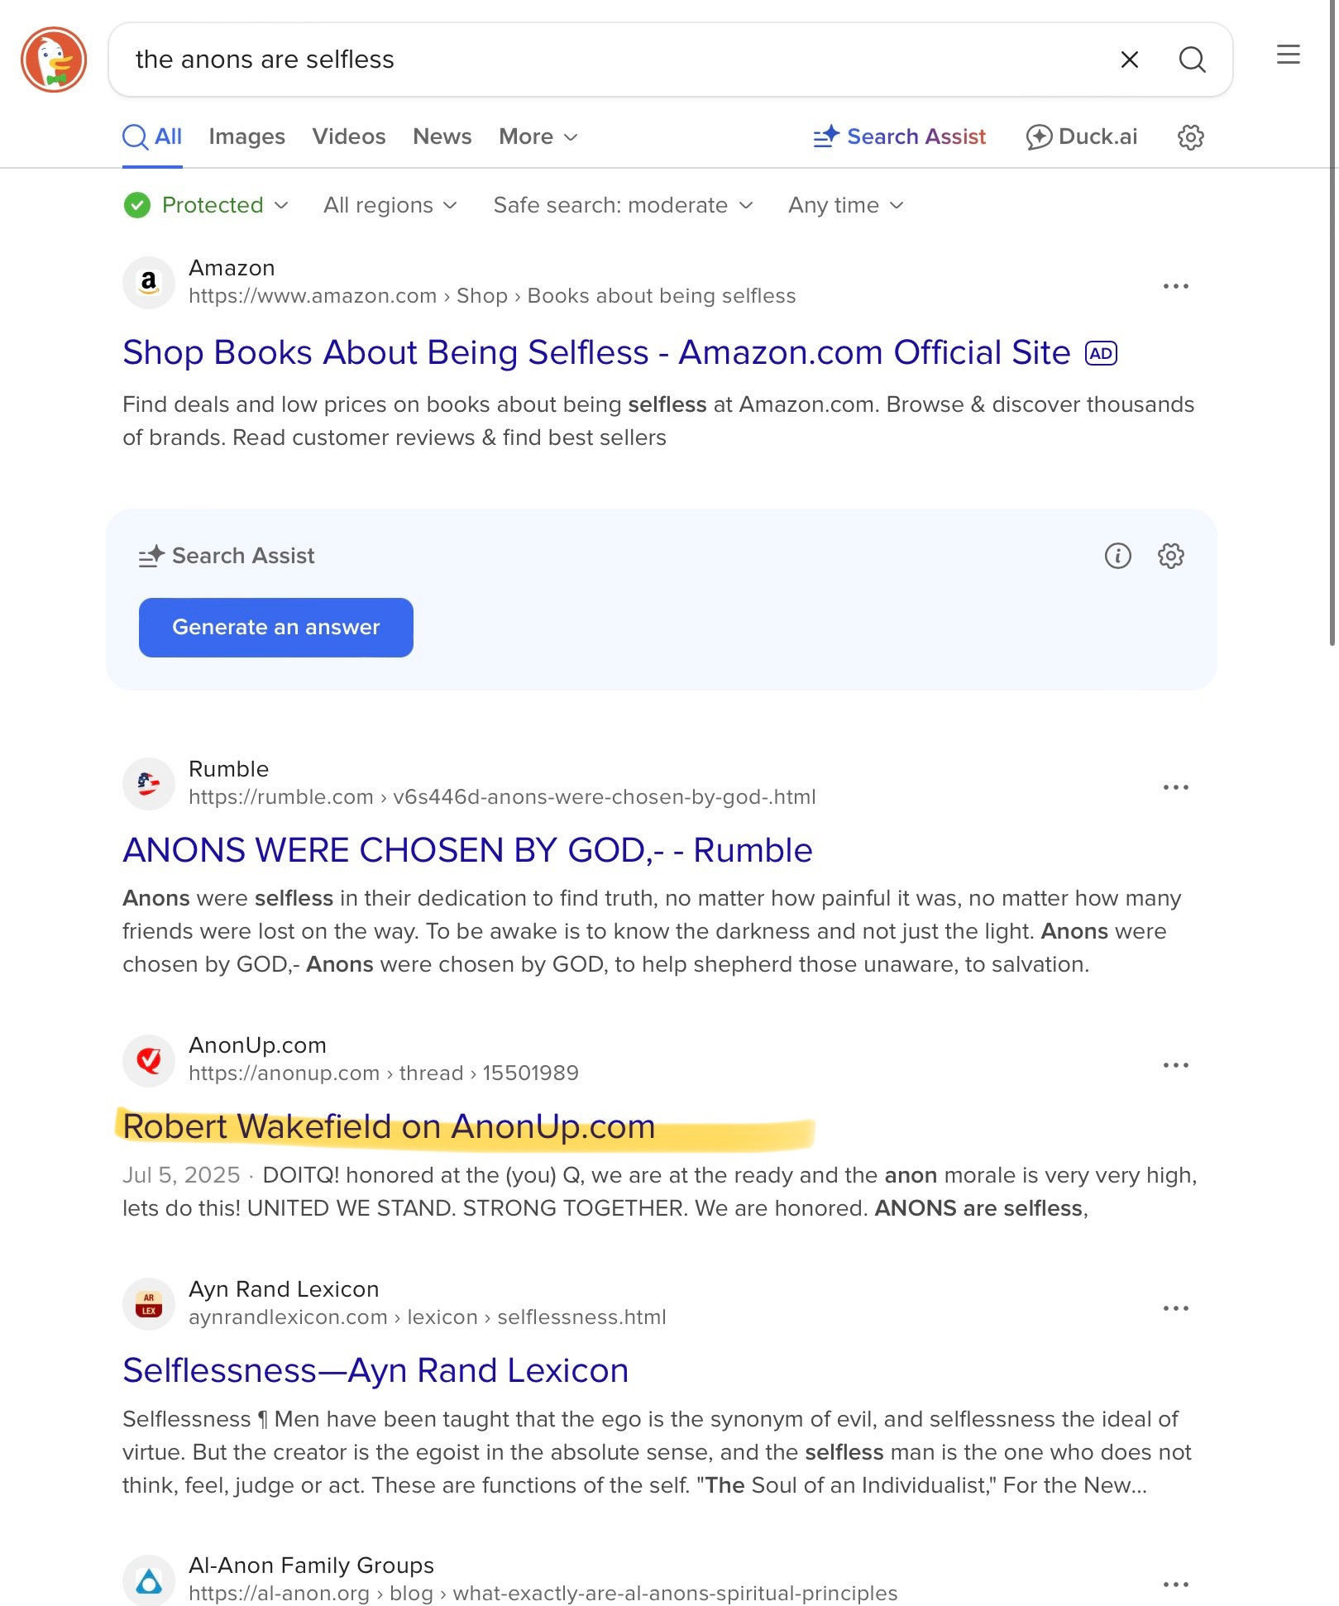Open Duck.ai chat

tap(1081, 137)
